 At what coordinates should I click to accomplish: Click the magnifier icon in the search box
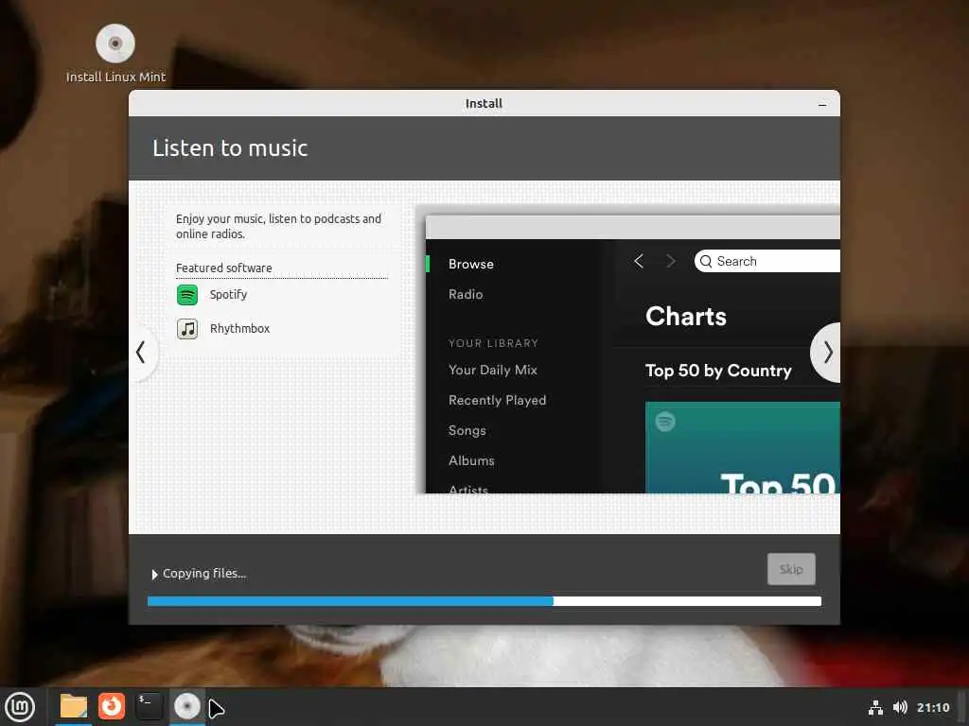click(706, 261)
